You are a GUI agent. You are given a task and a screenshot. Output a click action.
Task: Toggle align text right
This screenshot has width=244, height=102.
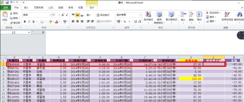82,21
